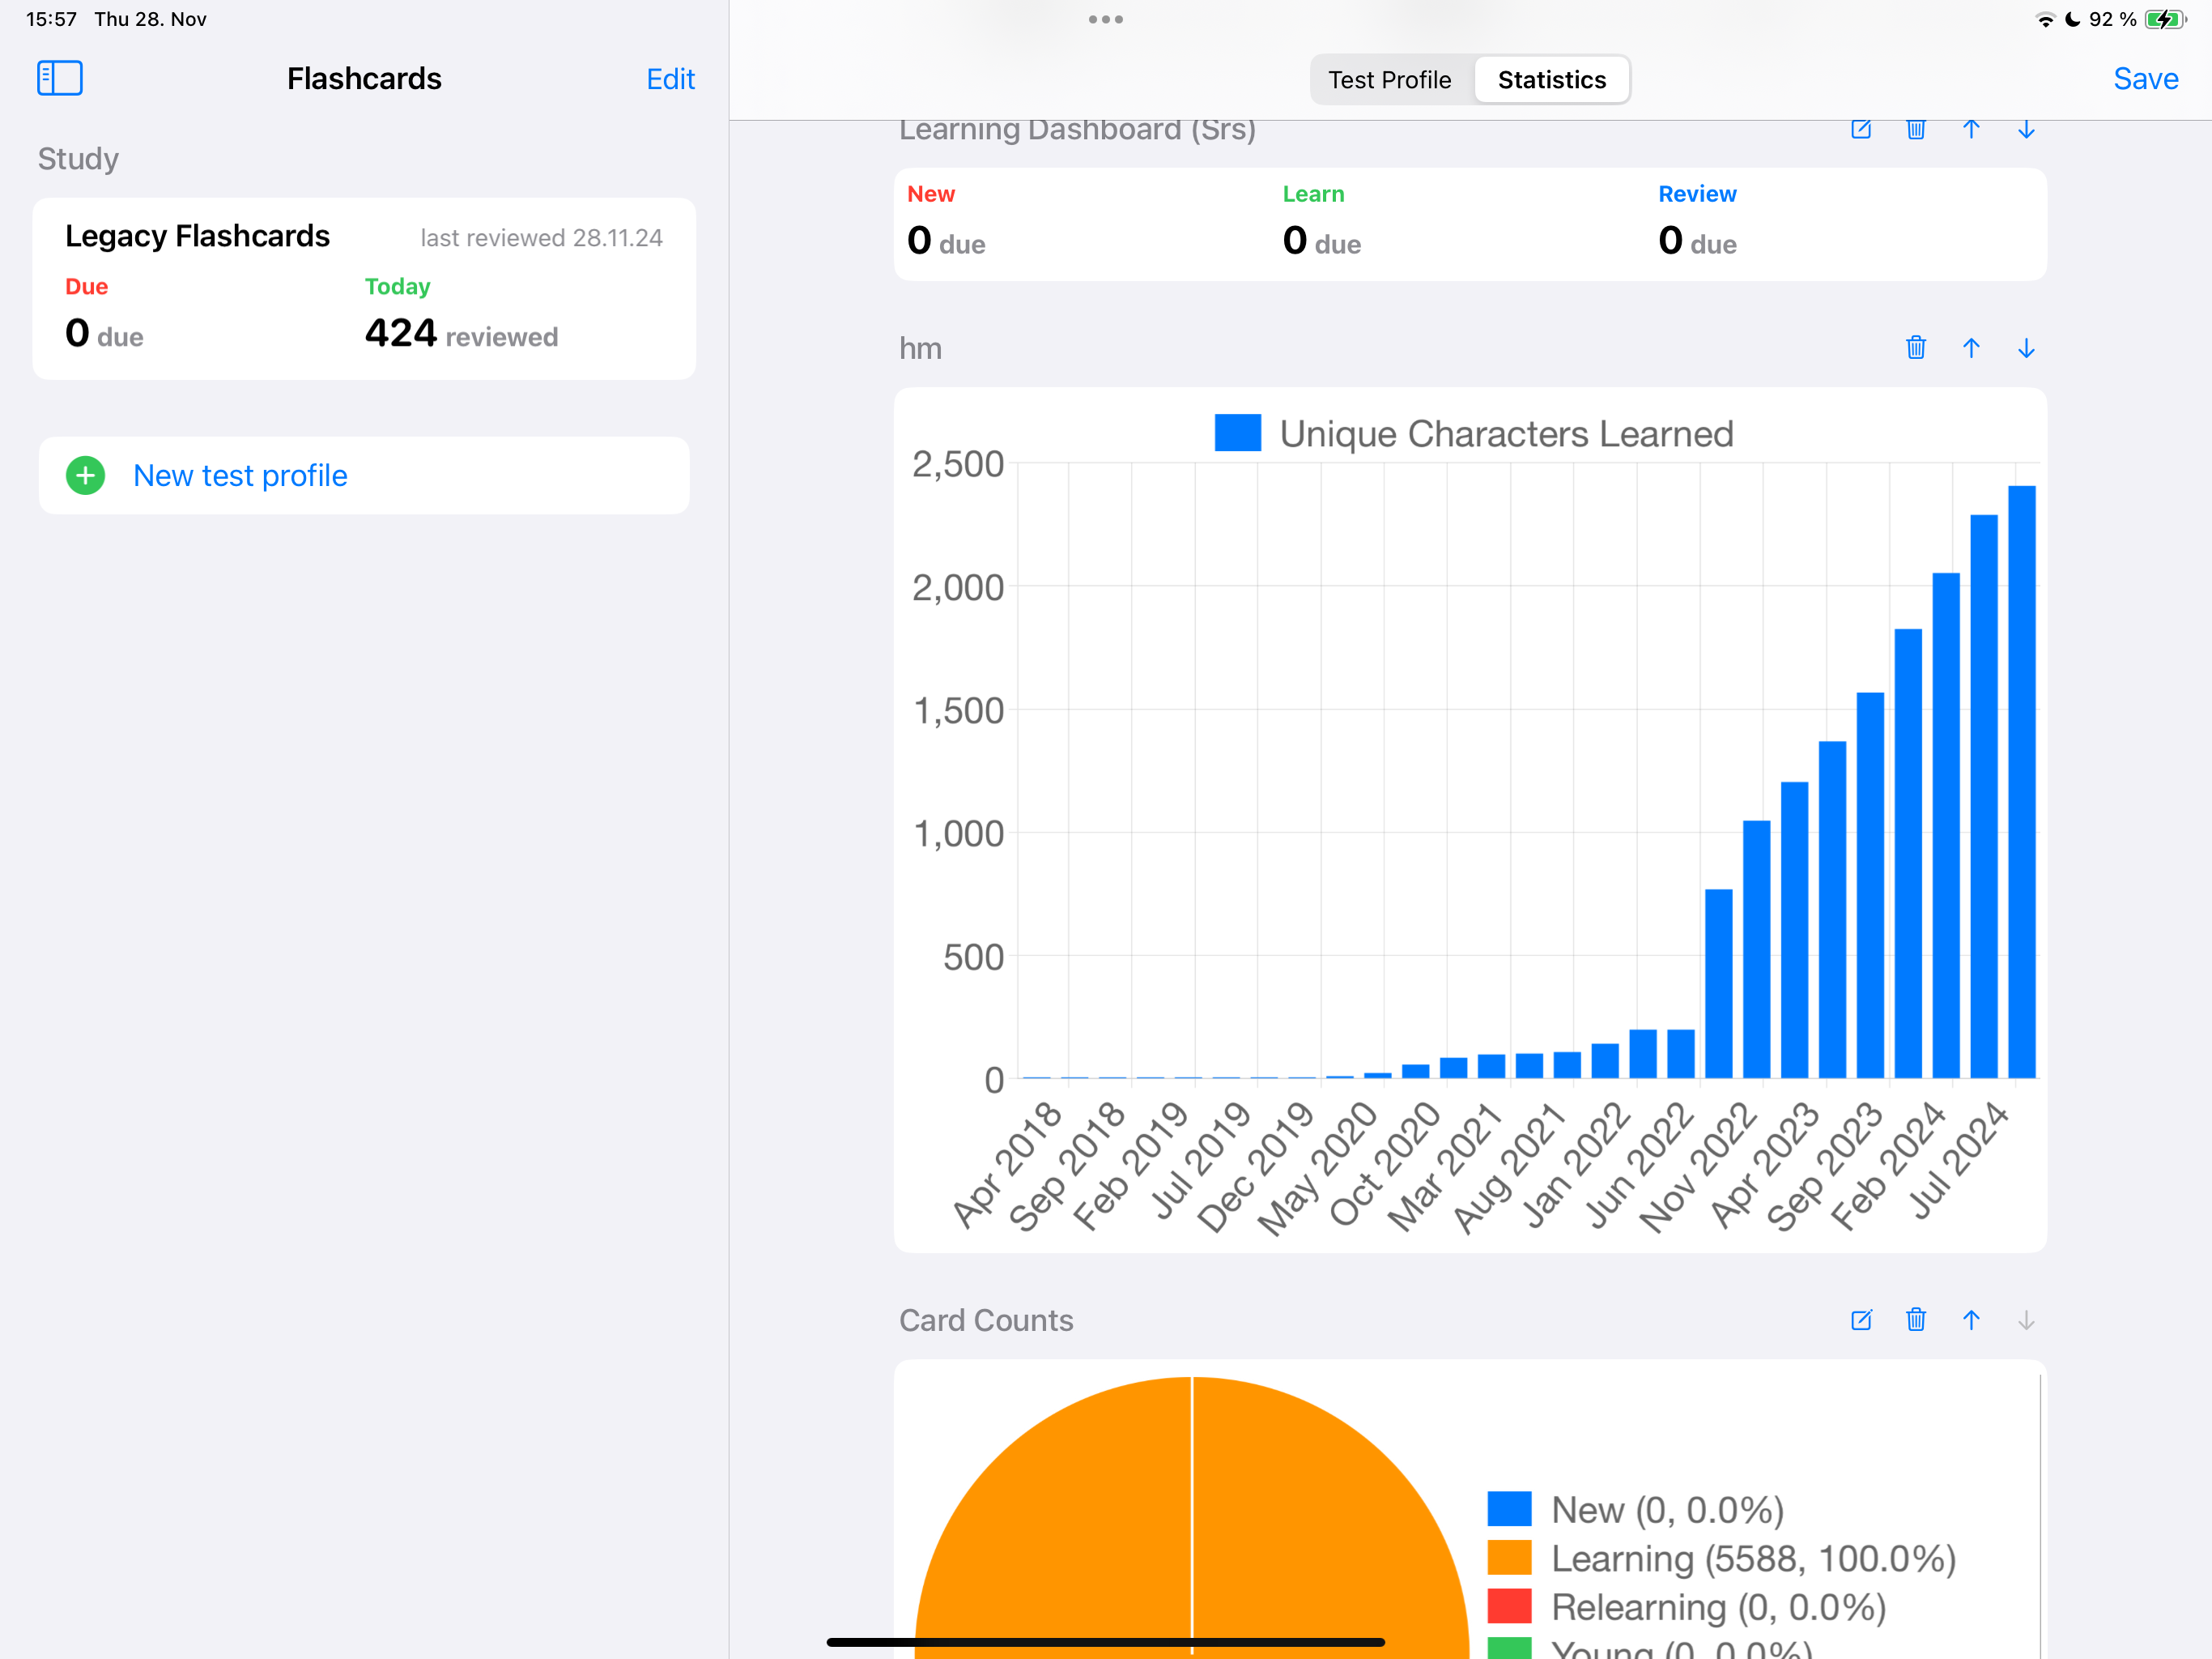This screenshot has width=2212, height=1659.
Task: Tap the blue New legend swatch
Action: point(1509,1509)
